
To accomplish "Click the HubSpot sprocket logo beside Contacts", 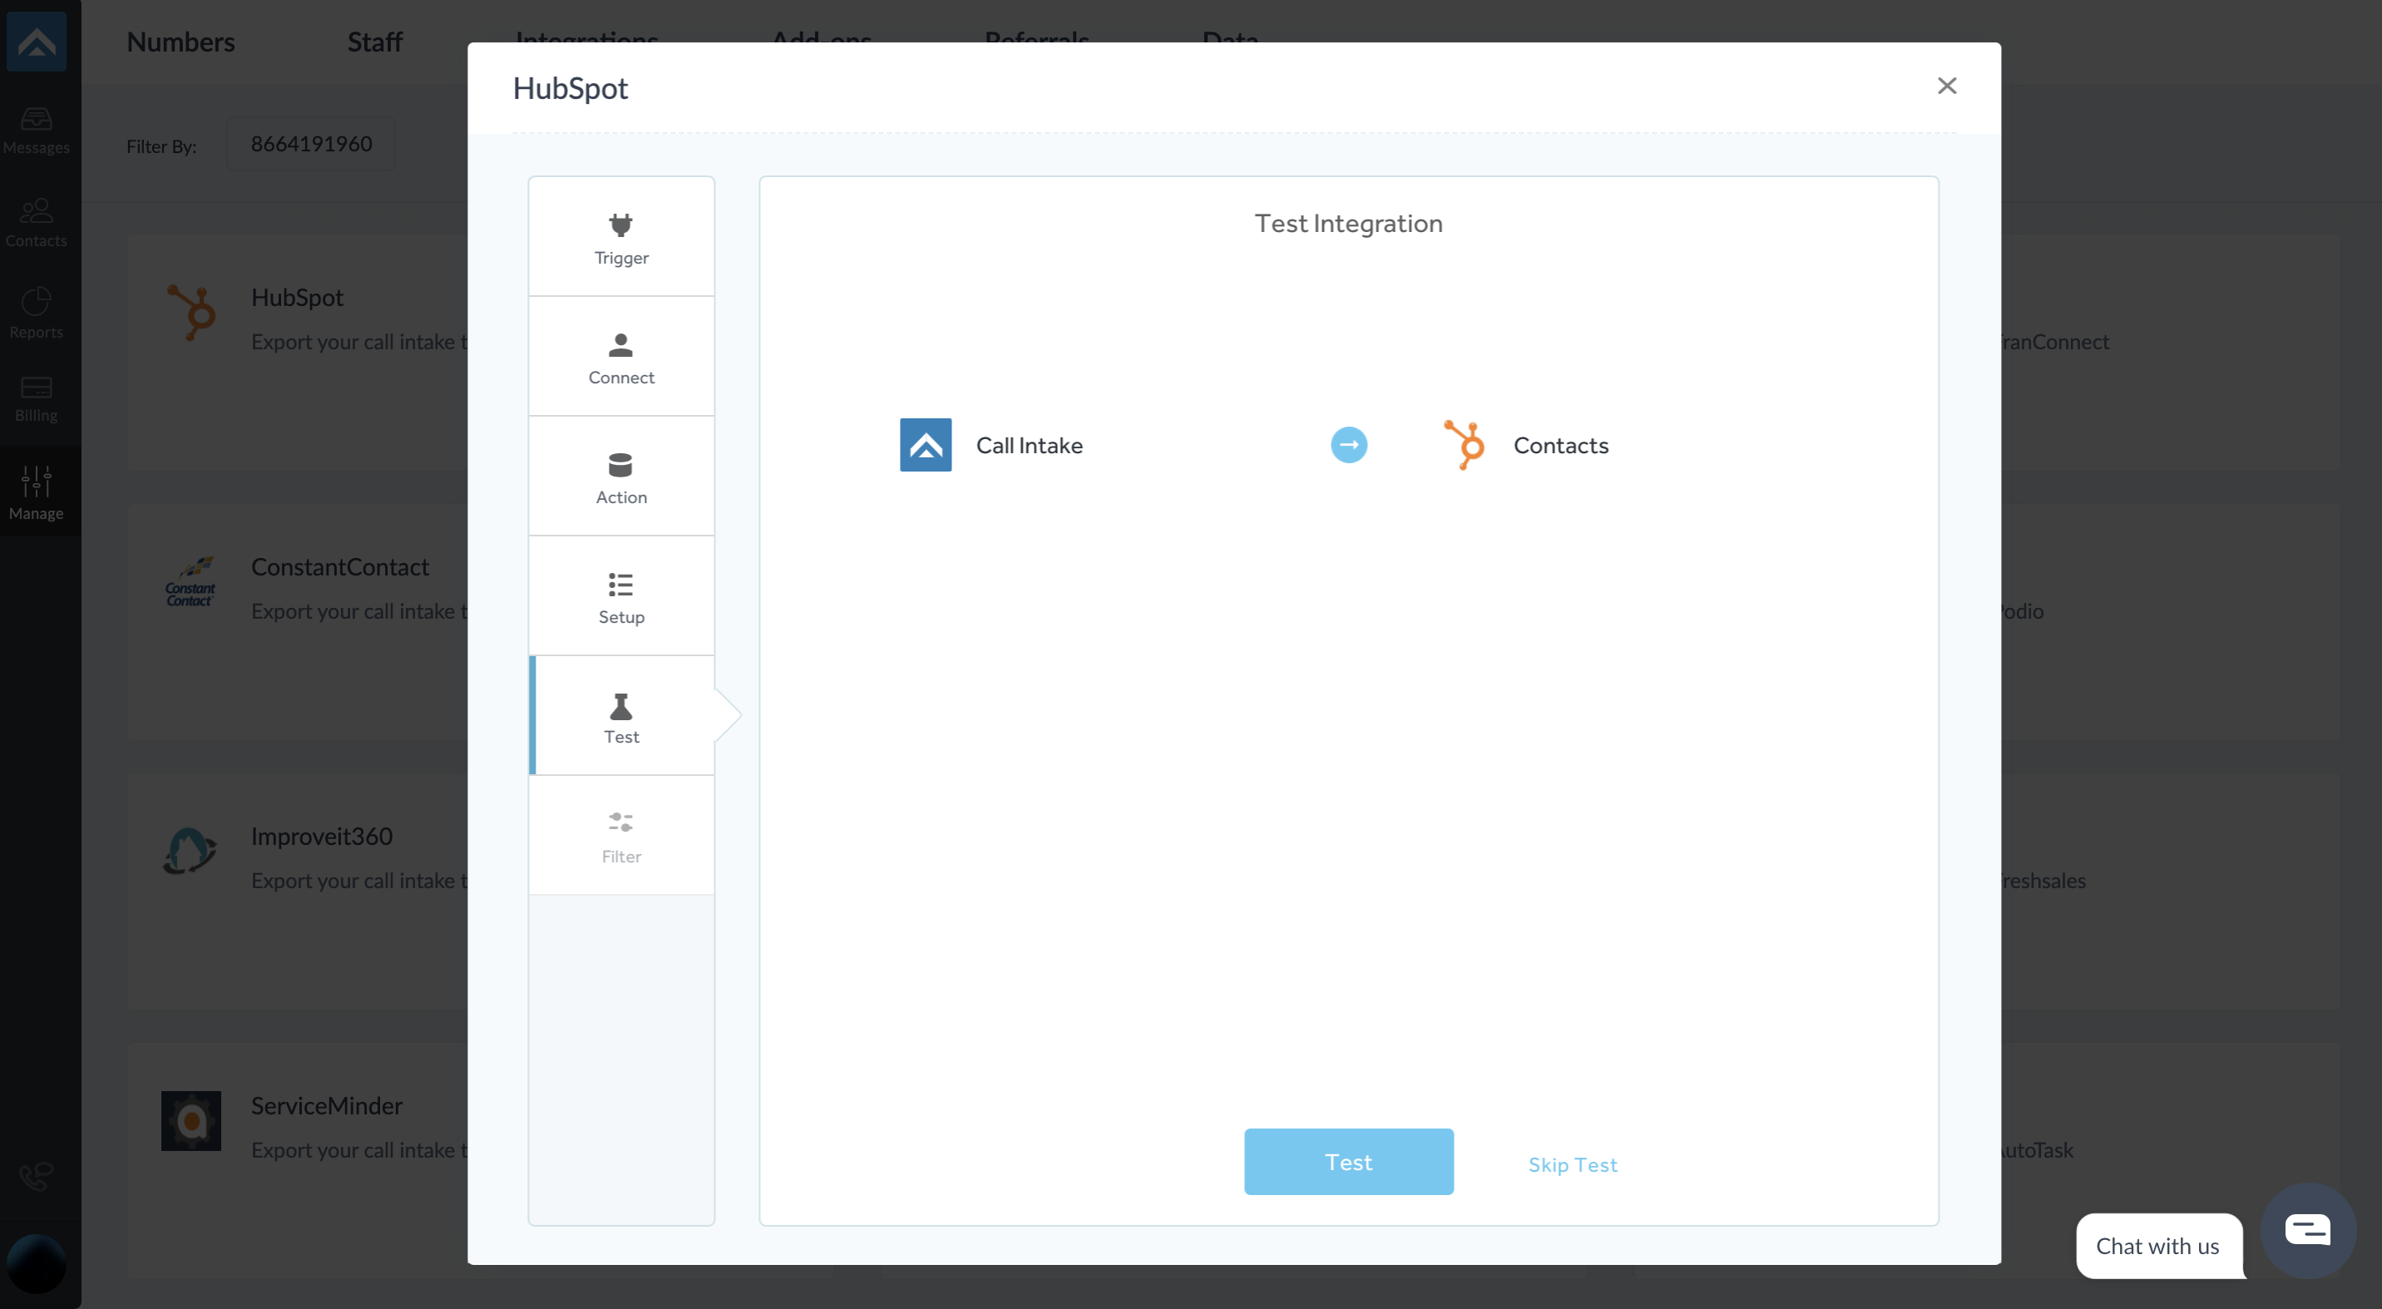I will coord(1465,446).
